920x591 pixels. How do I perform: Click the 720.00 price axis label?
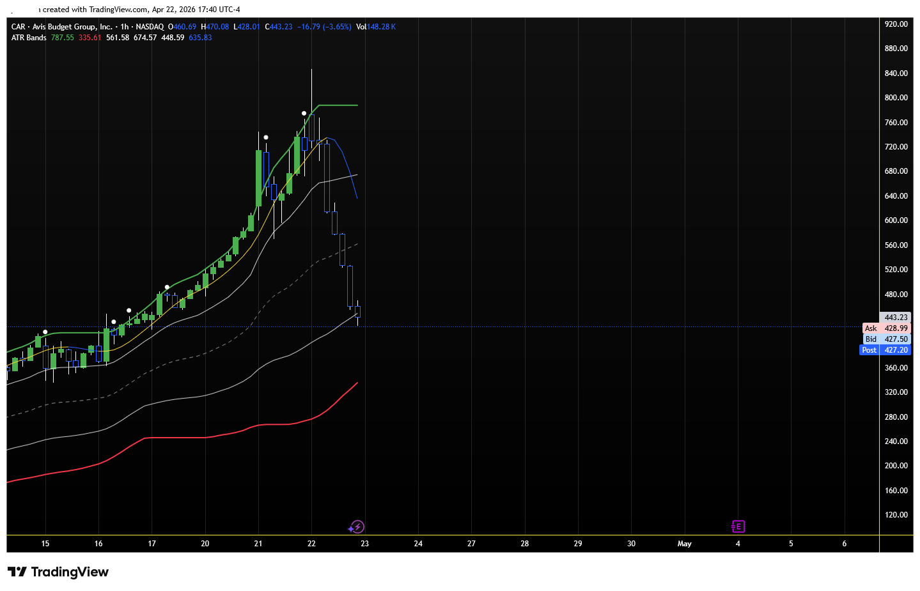coord(896,147)
